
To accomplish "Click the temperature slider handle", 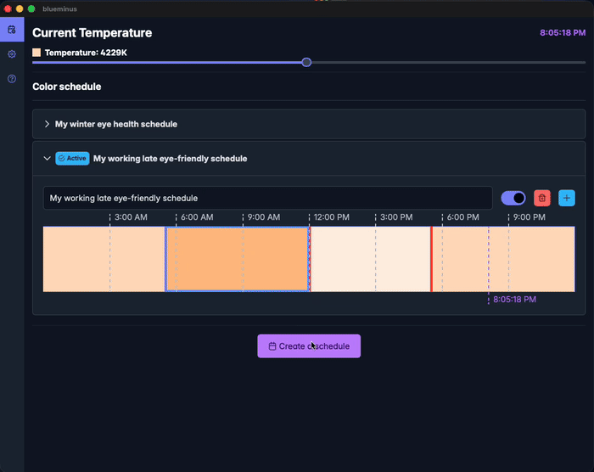I will (x=306, y=62).
